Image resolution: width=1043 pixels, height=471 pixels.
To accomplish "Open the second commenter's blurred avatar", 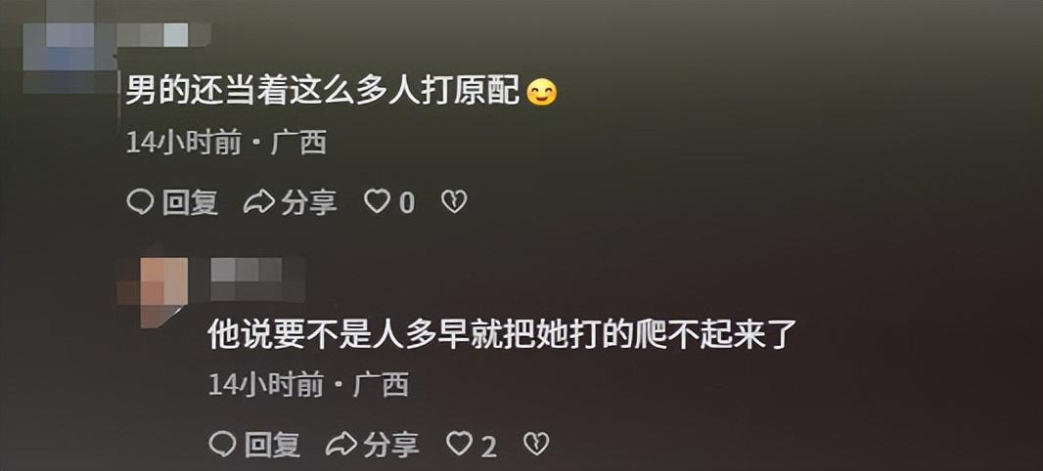I will pyautogui.click(x=155, y=291).
